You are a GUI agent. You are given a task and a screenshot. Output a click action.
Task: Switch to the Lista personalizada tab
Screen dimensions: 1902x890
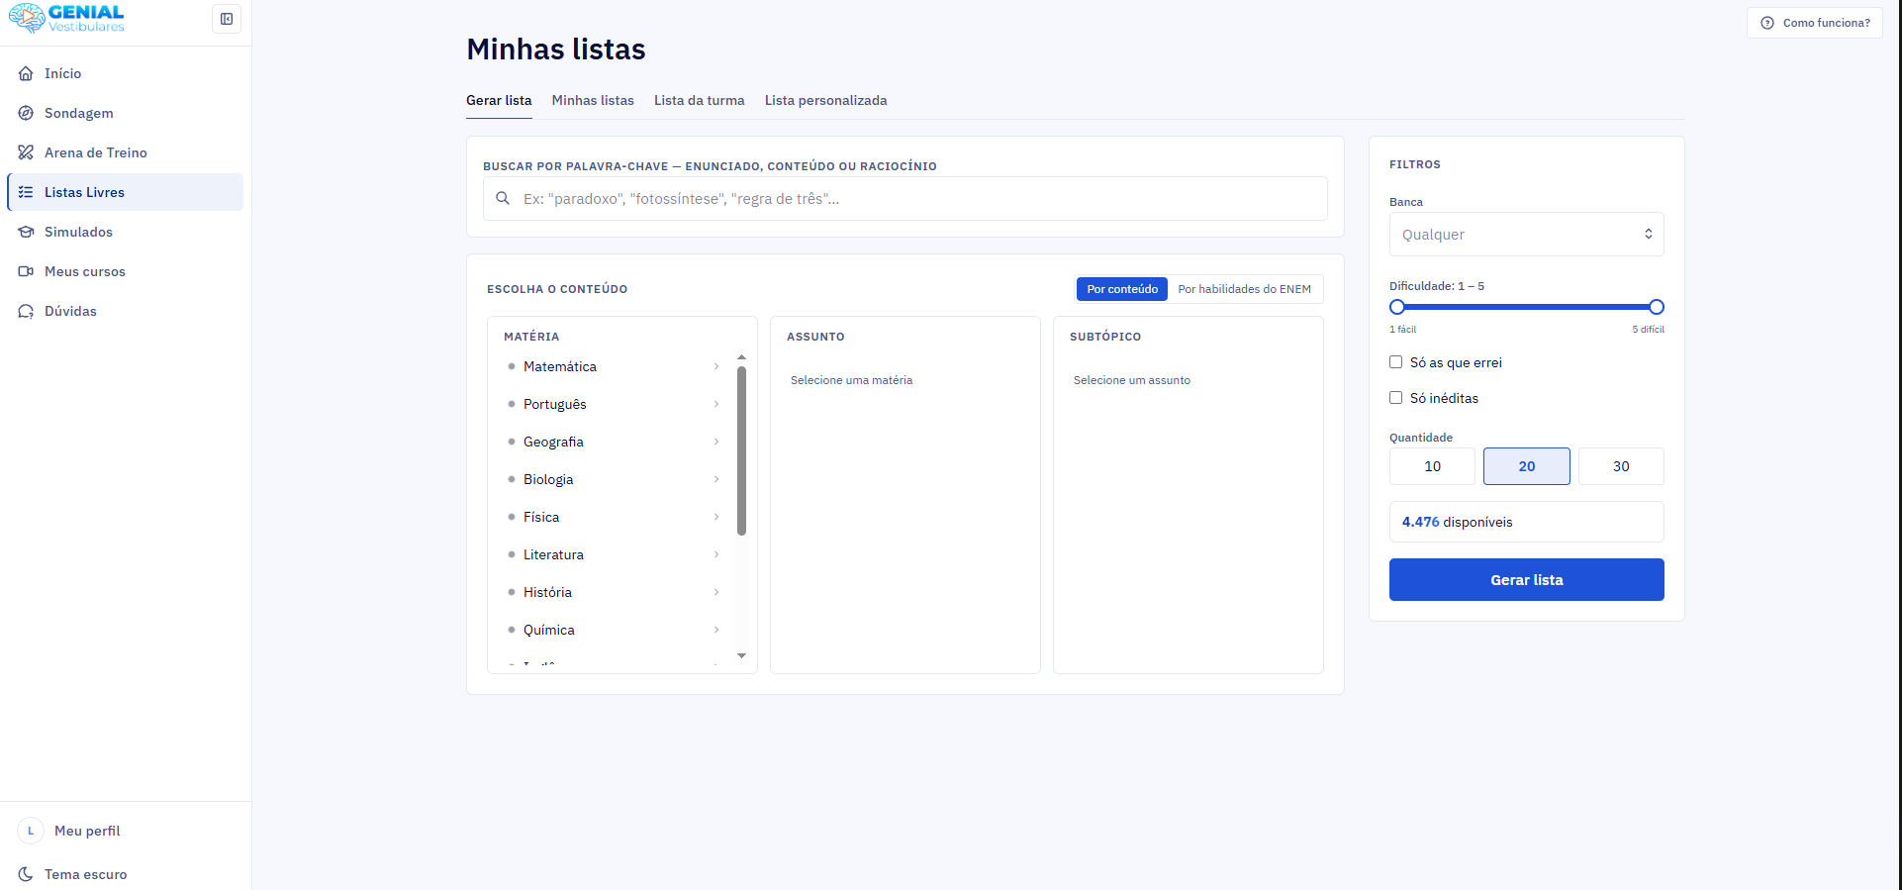tap(825, 100)
